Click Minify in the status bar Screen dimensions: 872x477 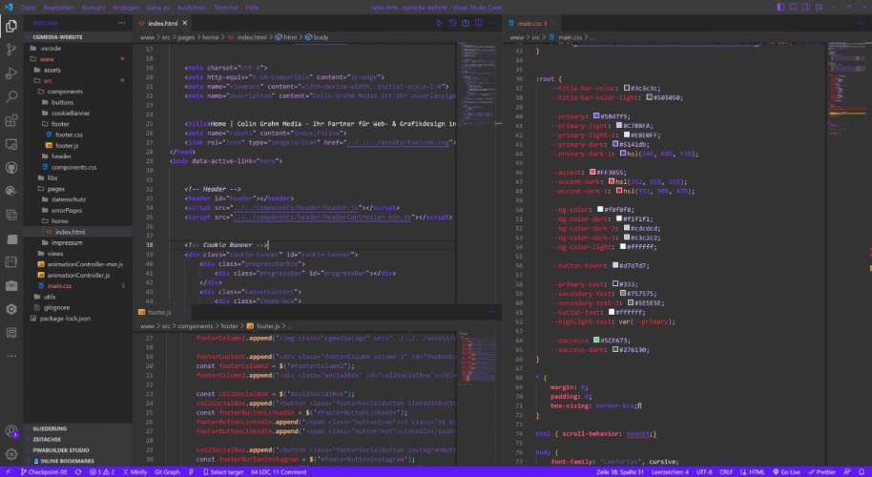click(135, 472)
